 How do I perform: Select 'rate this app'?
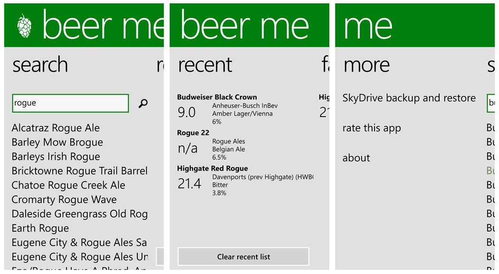pos(372,128)
